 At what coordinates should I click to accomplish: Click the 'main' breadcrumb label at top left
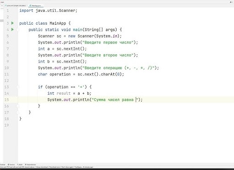click(2, 2)
